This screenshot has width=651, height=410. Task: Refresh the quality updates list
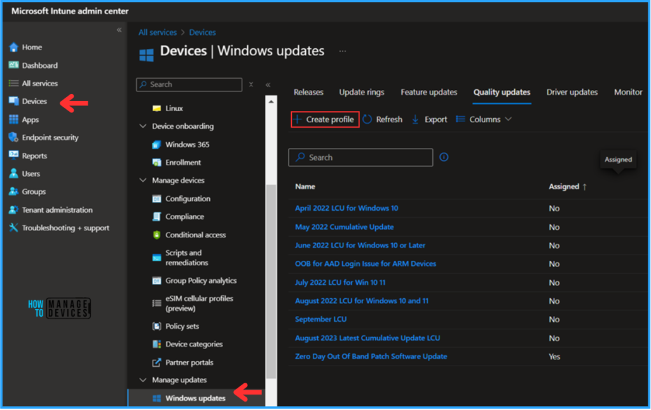click(x=382, y=119)
